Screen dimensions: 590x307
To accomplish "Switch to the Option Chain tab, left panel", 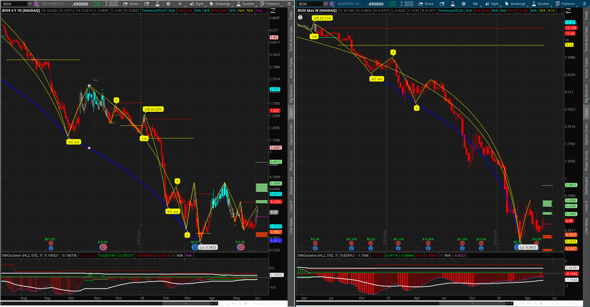I will (x=291, y=133).
